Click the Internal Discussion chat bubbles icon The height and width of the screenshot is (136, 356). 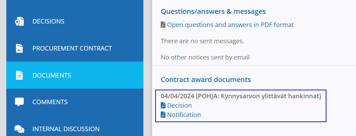pyautogui.click(x=19, y=129)
